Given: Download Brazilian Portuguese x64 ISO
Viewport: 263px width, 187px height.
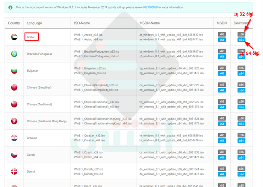Looking at the screenshot, I should click(241, 57).
